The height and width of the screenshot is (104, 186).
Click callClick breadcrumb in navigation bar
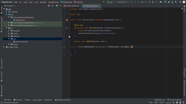pyautogui.click(x=78, y=2)
